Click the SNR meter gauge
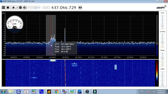The width and height of the screenshot is (168, 94). [x=15, y=24]
